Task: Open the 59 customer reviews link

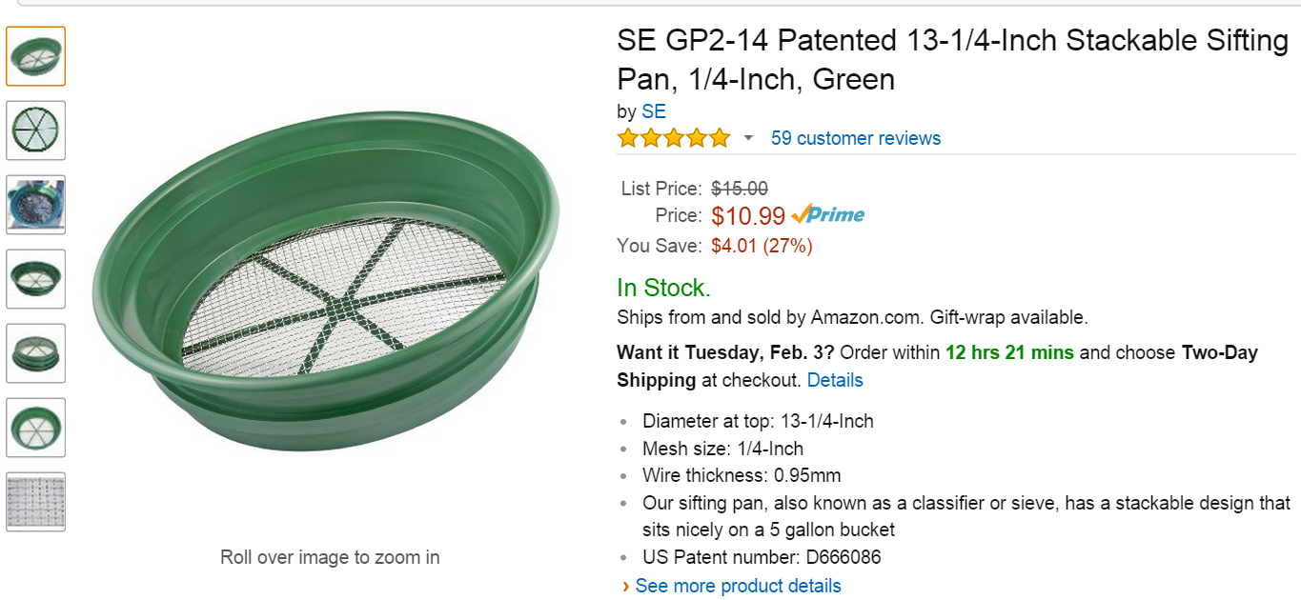Action: coord(855,138)
